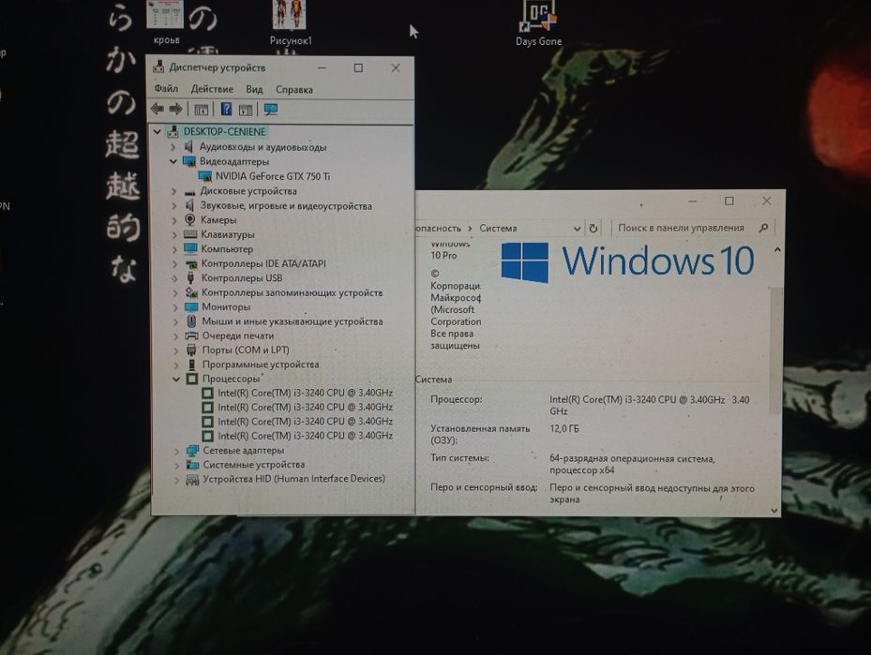Click the Аудиовходы speaker icon
This screenshot has width=871, height=655.
click(188, 146)
